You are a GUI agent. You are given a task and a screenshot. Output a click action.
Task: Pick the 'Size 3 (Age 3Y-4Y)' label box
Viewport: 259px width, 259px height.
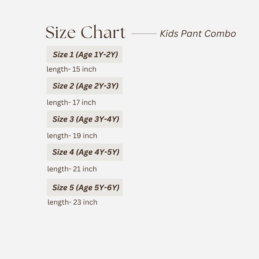(x=85, y=119)
